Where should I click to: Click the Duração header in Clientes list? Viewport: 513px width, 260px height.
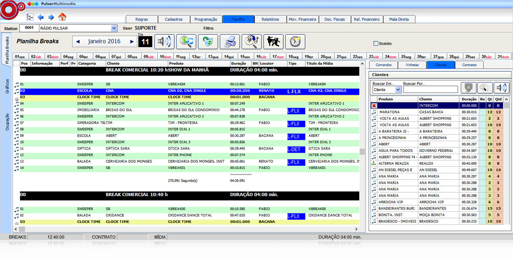[x=469, y=99]
